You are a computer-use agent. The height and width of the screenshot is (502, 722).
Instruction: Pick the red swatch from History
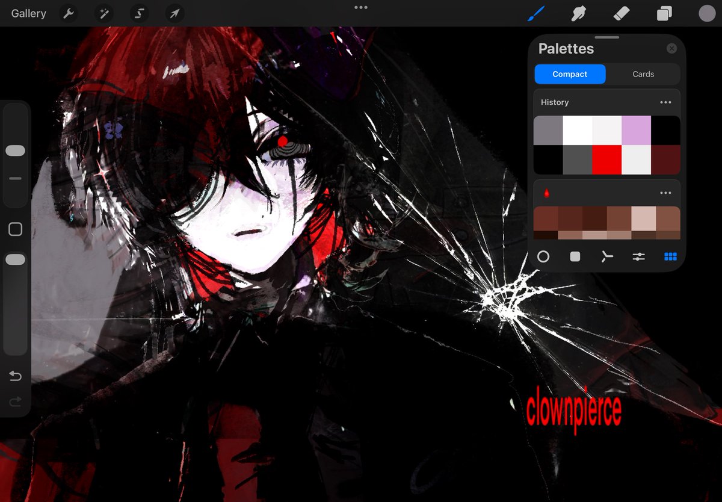pyautogui.click(x=607, y=161)
